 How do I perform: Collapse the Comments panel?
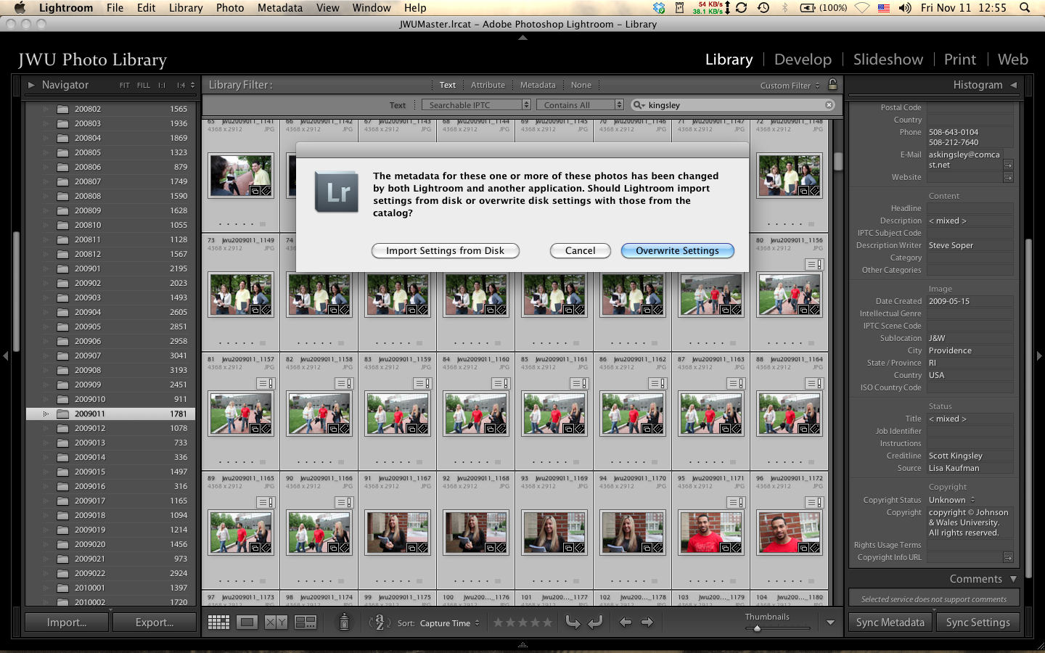[x=1014, y=579]
